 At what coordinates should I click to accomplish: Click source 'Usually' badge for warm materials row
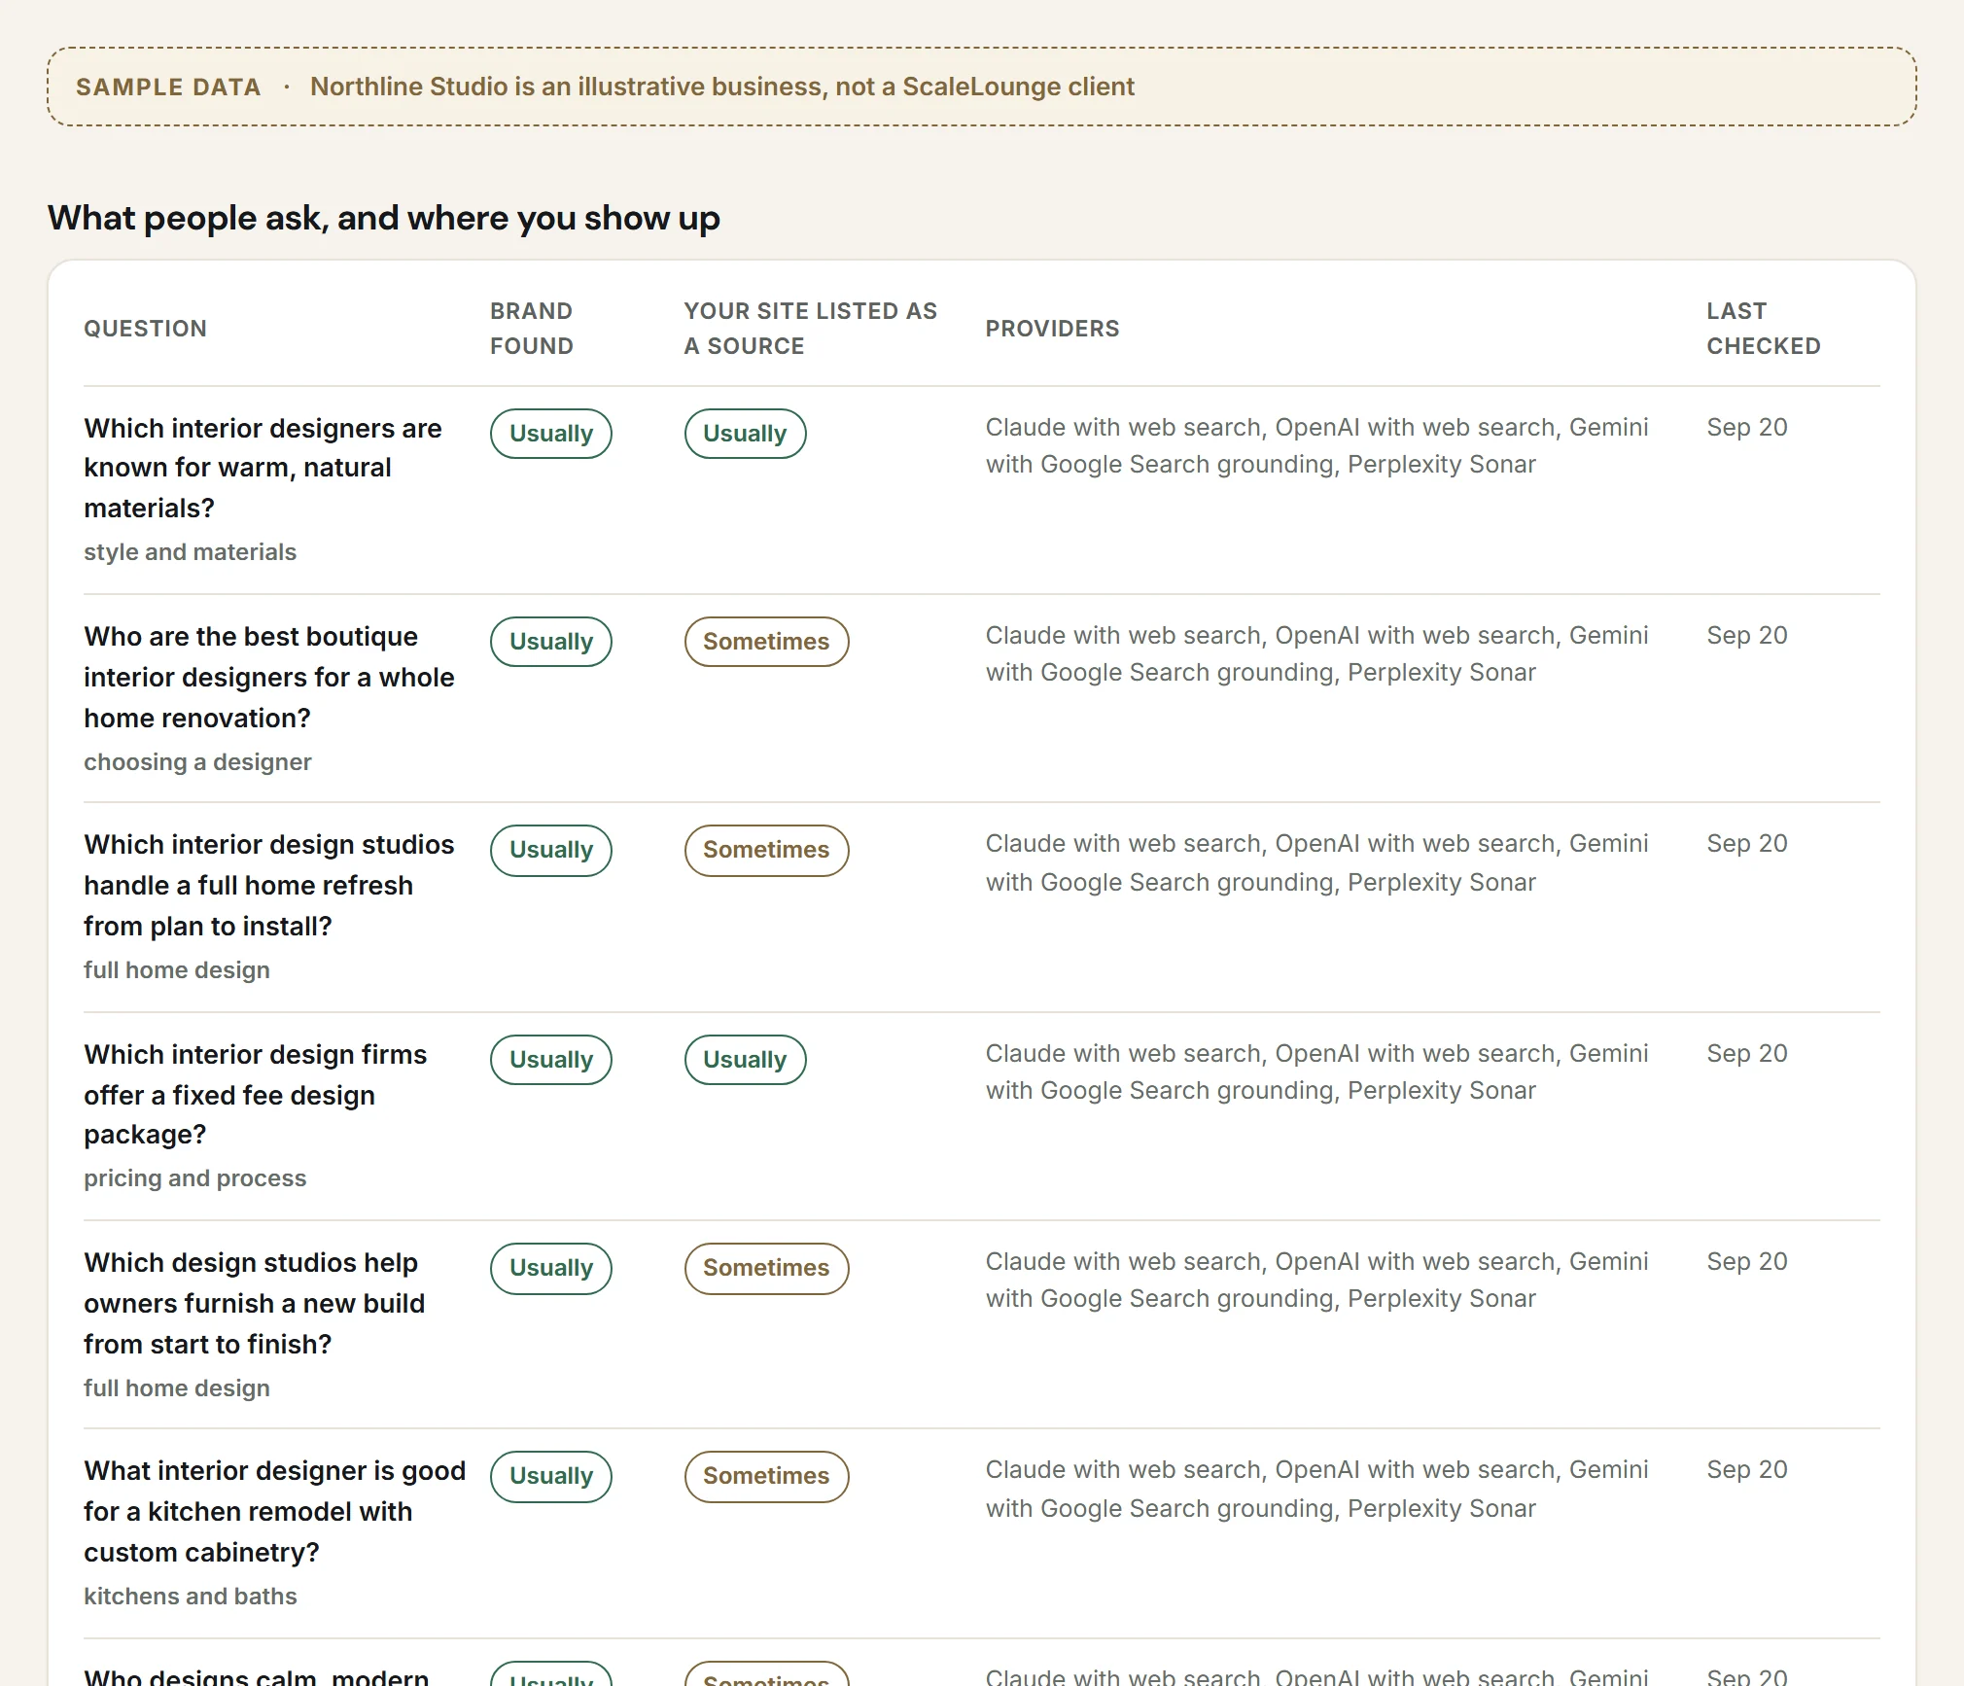tap(746, 434)
